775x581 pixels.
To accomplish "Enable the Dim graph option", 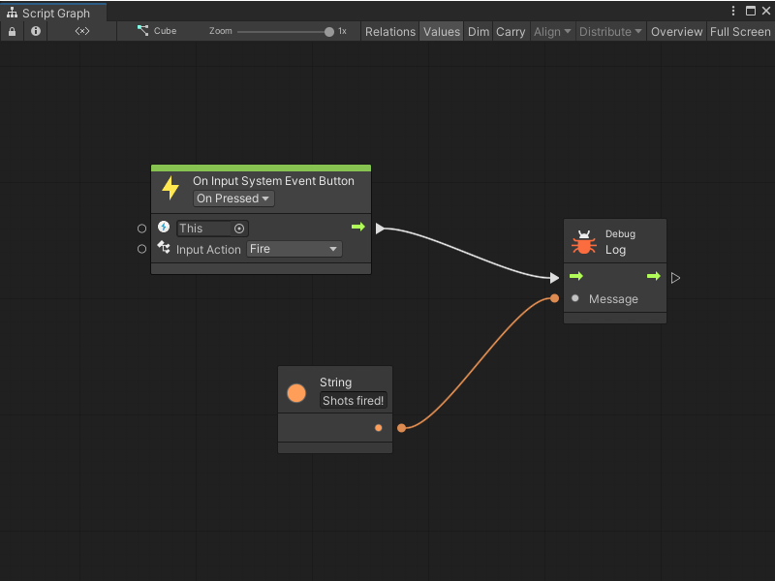I will [478, 31].
